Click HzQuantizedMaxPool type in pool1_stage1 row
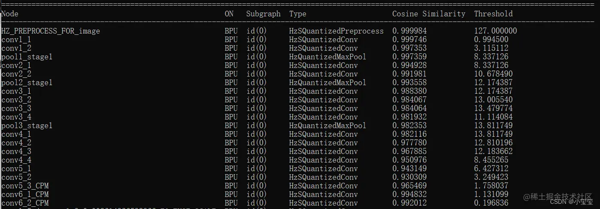The image size is (600, 209). 328,57
